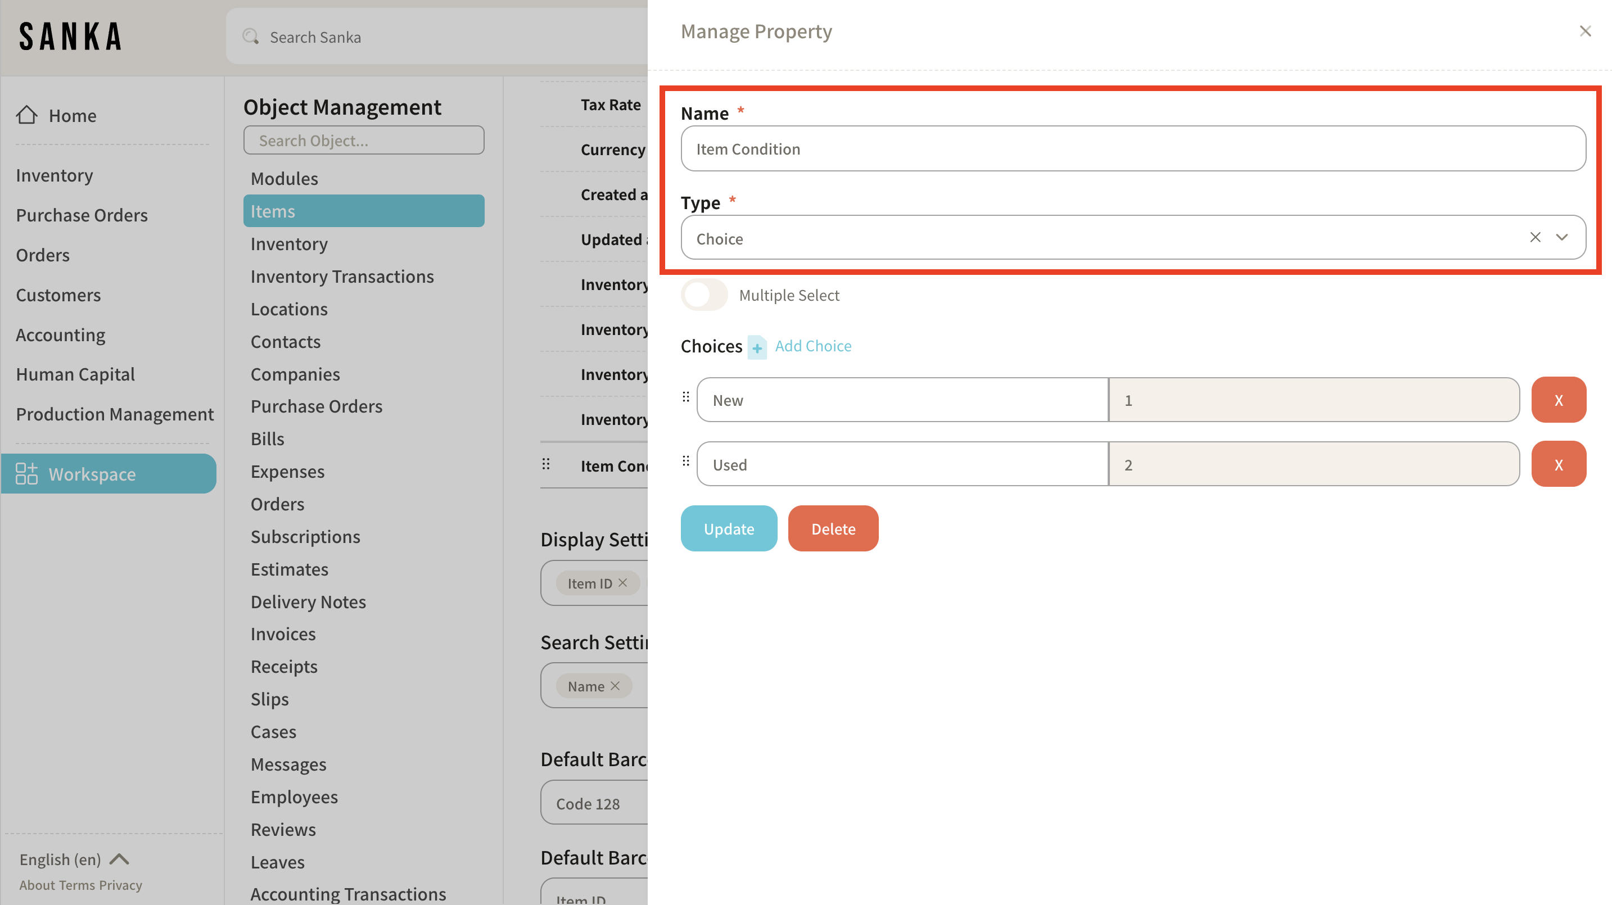The image size is (1612, 905).
Task: Expand the Type dropdown chevron
Action: tap(1562, 237)
